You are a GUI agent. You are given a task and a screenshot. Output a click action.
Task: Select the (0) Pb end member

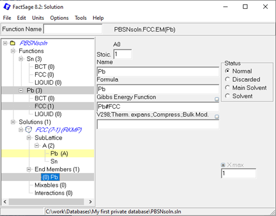click(x=50, y=177)
